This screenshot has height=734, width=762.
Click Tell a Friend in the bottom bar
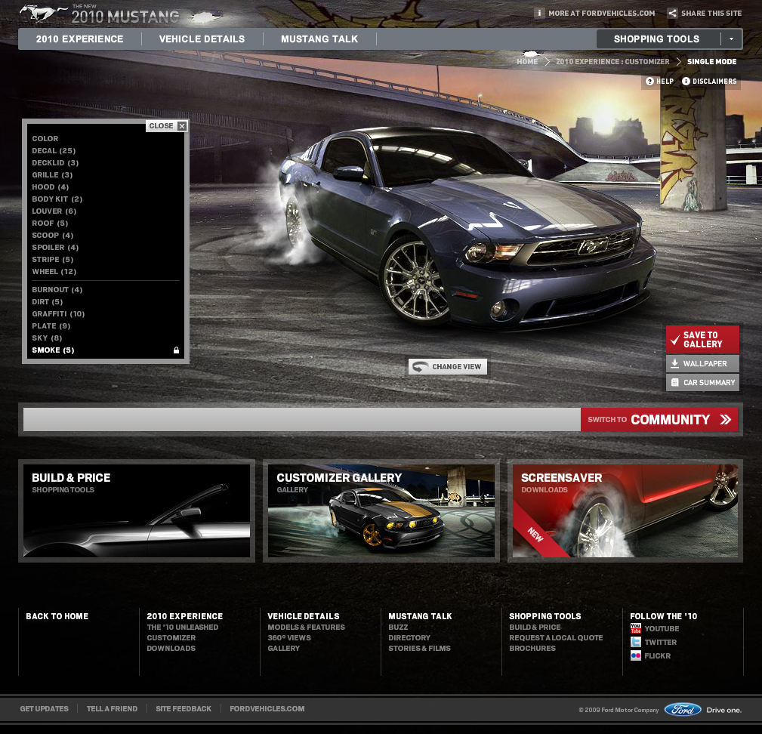pyautogui.click(x=112, y=709)
